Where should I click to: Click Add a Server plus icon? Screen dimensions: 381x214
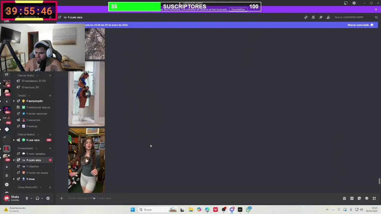[7, 185]
